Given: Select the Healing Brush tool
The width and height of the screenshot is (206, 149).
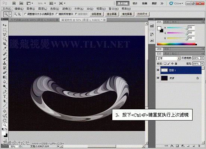Looking at the screenshot, I should tap(4, 54).
